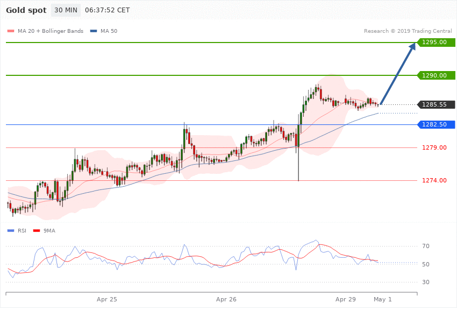457x310 pixels.
Task: Click the Apr 26 date axis label
Action: (x=226, y=299)
